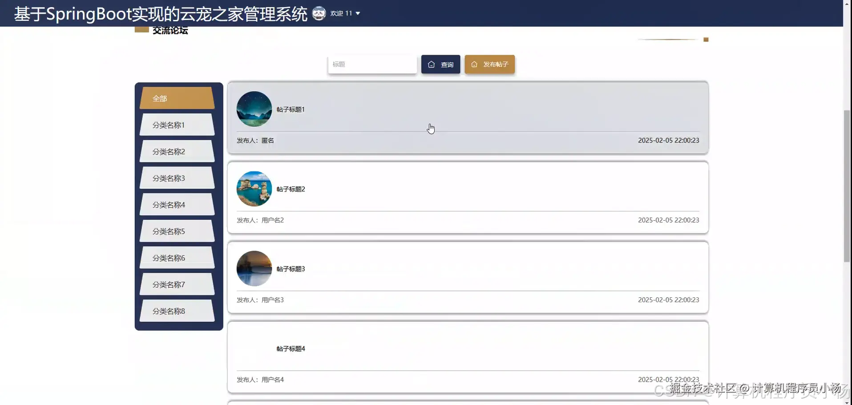Click the 标题 search input field
This screenshot has height=405, width=852.
(372, 64)
